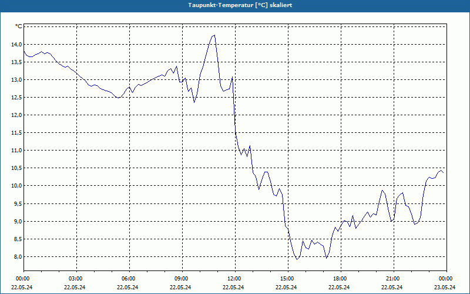
Task: Click the 10,5 y-axis tick label
Action: tap(17, 168)
